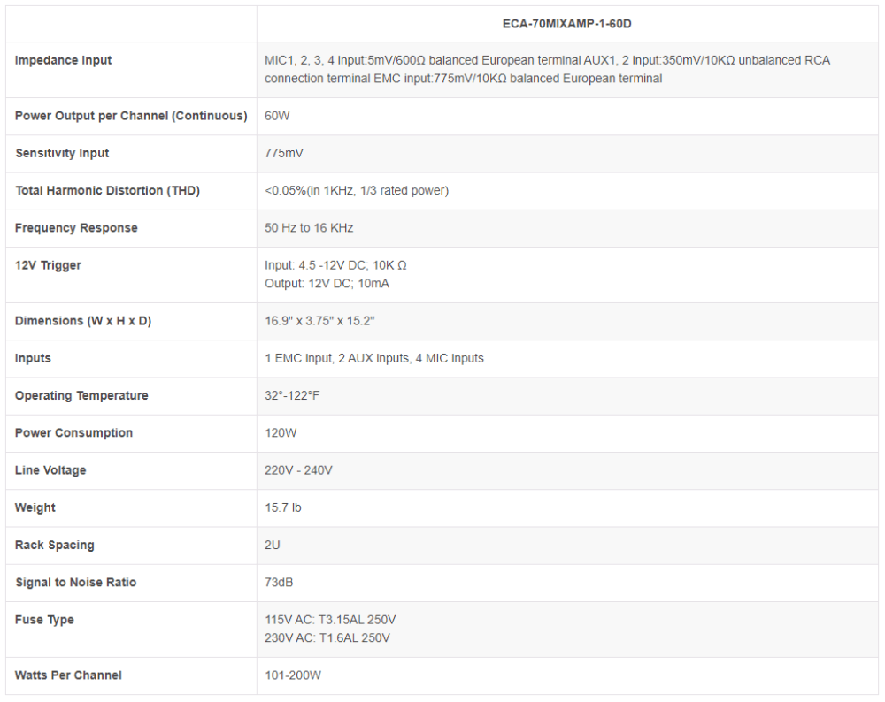Click the 50 Hz to 16 KHz value
This screenshot has height=702, width=885.
pyautogui.click(x=309, y=228)
